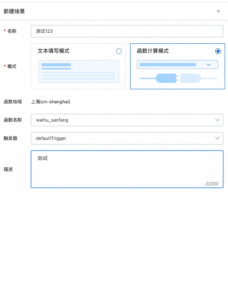Image resolution: width=228 pixels, height=295 pixels.
Task: Click the plug connector illustration in 函数计算模式 card
Action: coord(178,78)
